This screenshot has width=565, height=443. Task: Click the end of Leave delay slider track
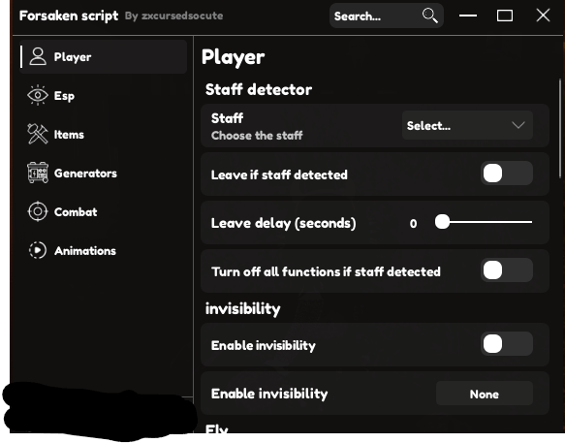(x=530, y=222)
